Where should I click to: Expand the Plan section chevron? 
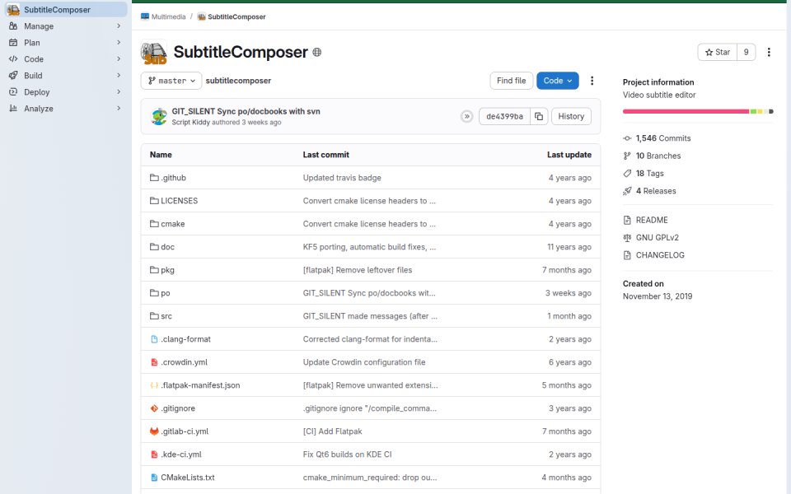pyautogui.click(x=119, y=43)
